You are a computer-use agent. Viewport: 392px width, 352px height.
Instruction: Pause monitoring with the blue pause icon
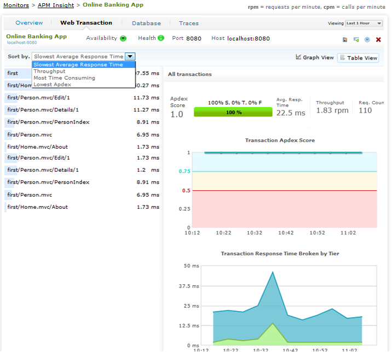click(367, 39)
